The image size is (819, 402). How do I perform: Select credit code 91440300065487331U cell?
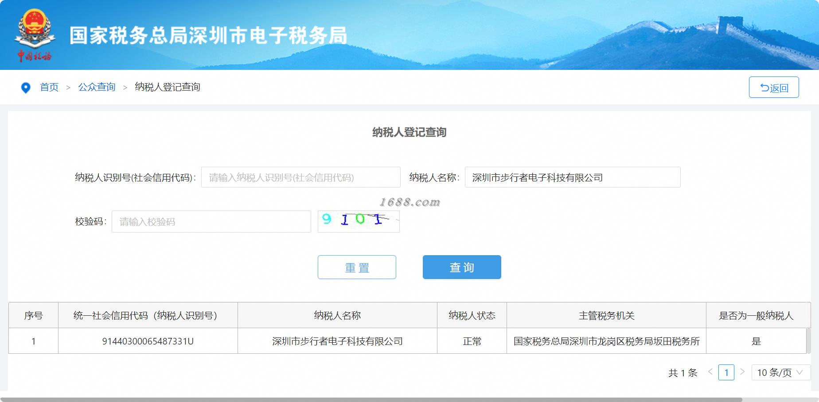click(x=148, y=341)
